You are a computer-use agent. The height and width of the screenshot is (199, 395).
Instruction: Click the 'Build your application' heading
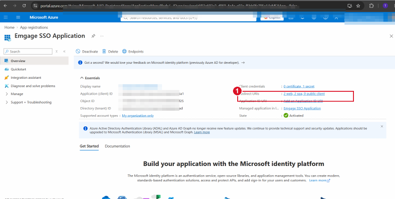(233, 164)
